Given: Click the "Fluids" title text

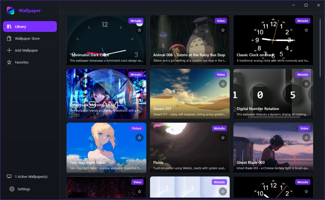Looking at the screenshot, I should (x=158, y=162).
